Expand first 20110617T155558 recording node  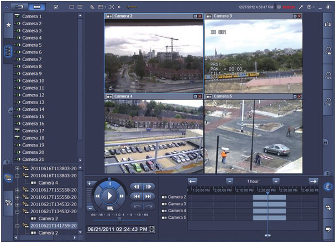pyautogui.click(x=17, y=190)
